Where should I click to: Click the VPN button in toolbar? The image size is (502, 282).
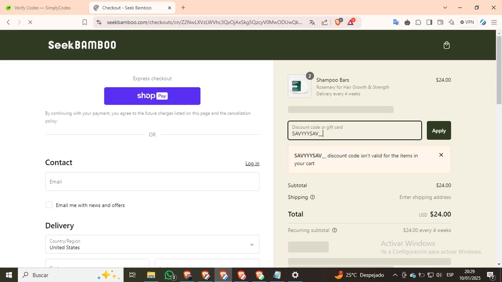[467, 22]
